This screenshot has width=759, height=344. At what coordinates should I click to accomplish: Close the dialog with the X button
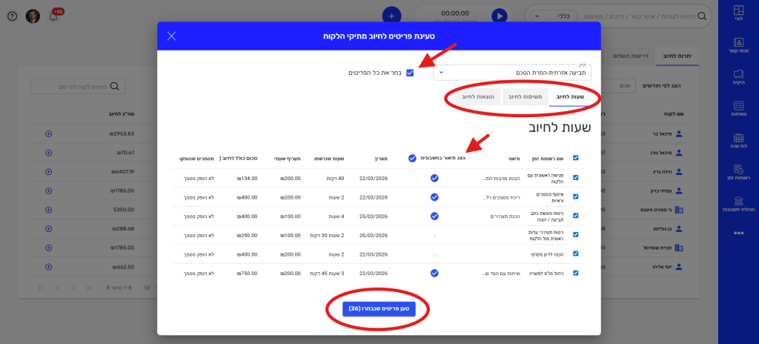tap(171, 36)
